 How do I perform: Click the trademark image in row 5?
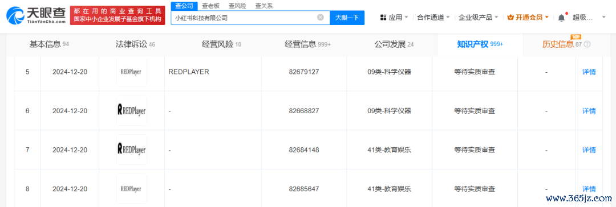click(x=132, y=72)
